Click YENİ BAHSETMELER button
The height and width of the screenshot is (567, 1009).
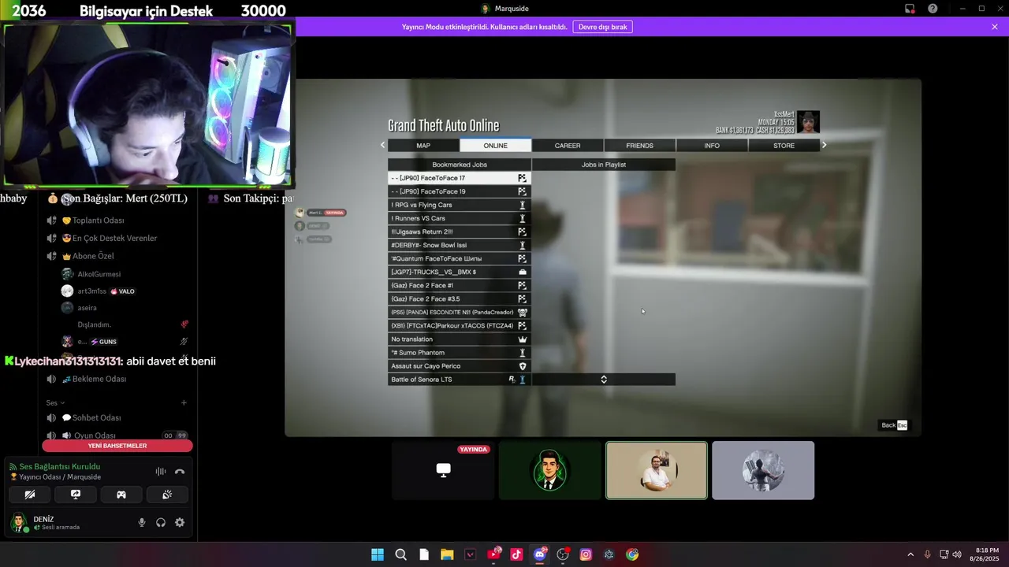click(117, 446)
